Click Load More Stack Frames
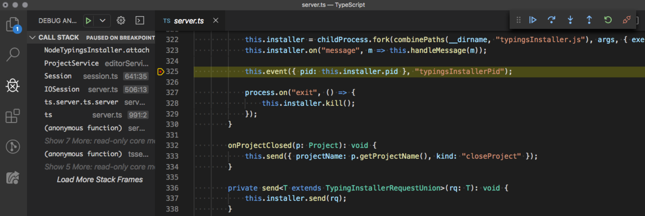Image resolution: width=645 pixels, height=216 pixels. (100, 180)
